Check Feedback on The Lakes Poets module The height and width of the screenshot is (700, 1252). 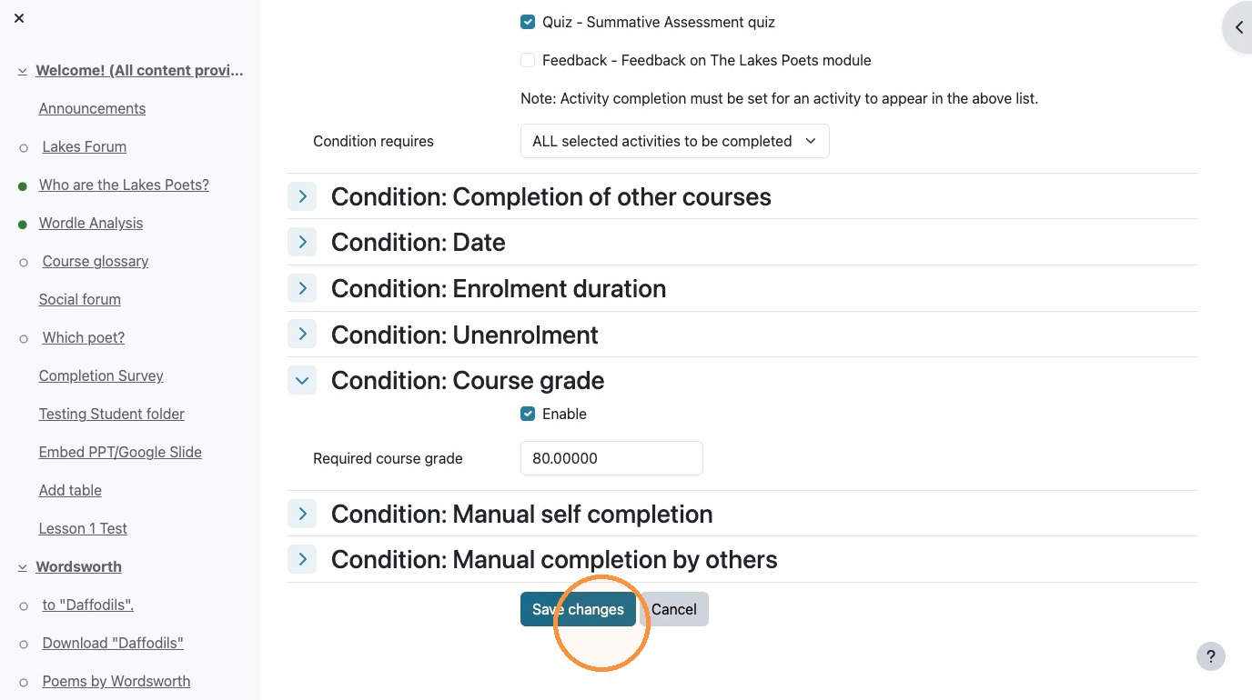pyautogui.click(x=528, y=60)
